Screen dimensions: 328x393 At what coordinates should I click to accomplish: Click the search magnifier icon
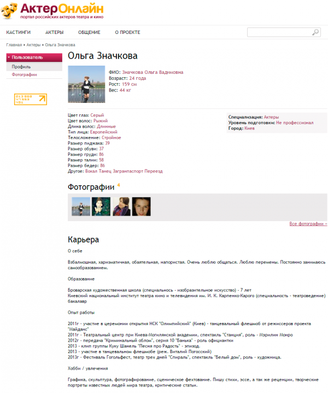click(315, 32)
